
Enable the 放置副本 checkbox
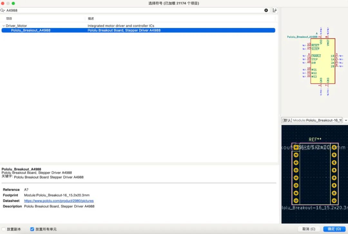(x=4, y=229)
